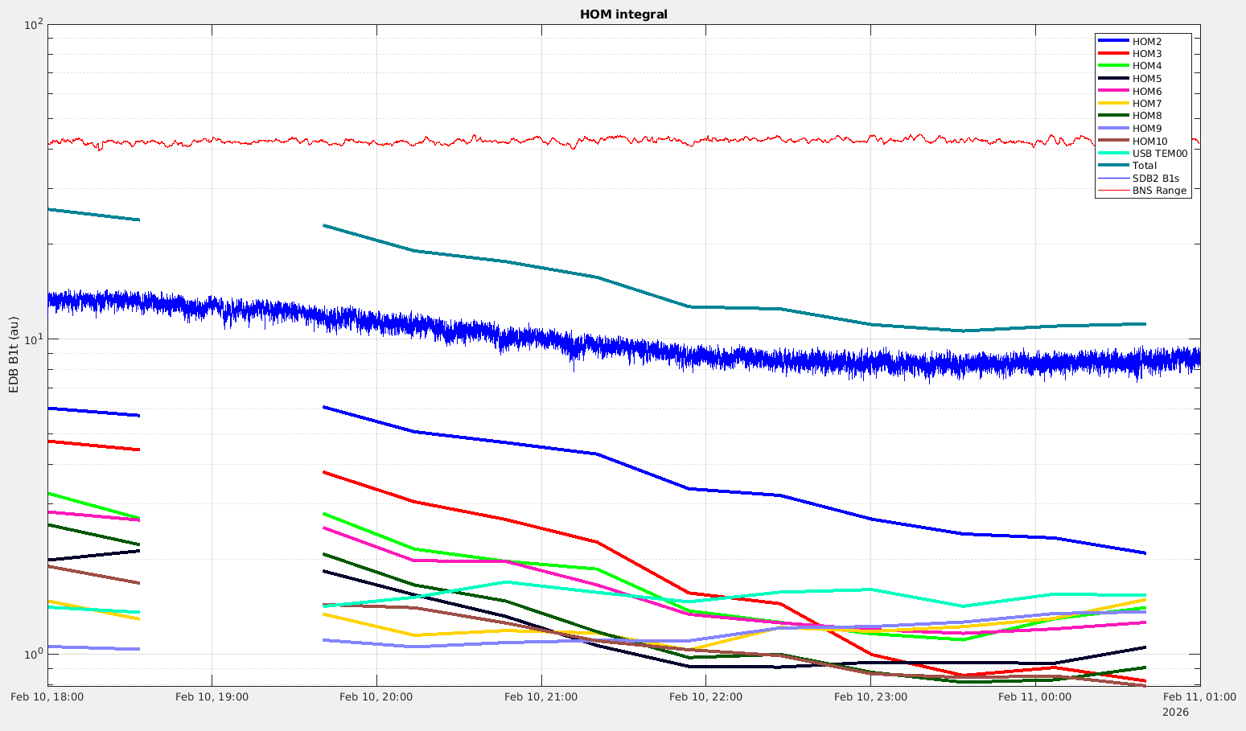Click the Feb 10, 21:00 tick label
This screenshot has height=731, width=1246.
(541, 697)
